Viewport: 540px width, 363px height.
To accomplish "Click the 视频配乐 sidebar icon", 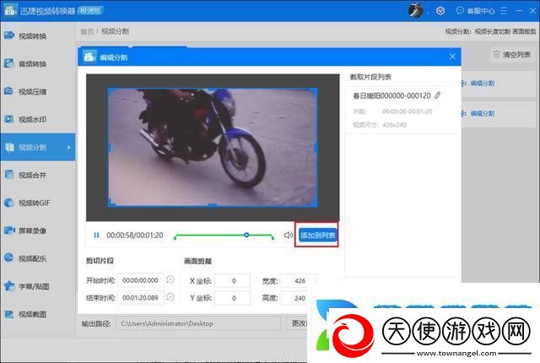I will point(9,258).
